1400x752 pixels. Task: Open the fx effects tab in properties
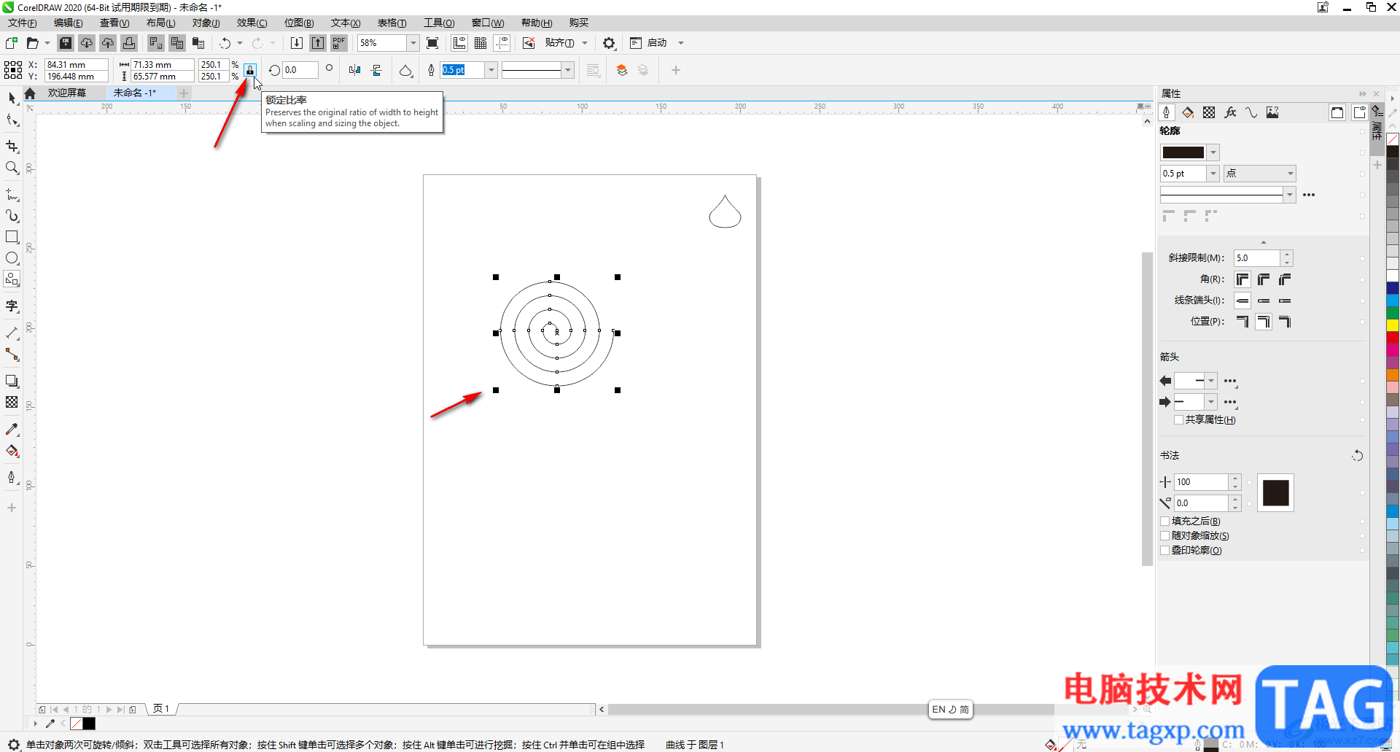click(1230, 112)
